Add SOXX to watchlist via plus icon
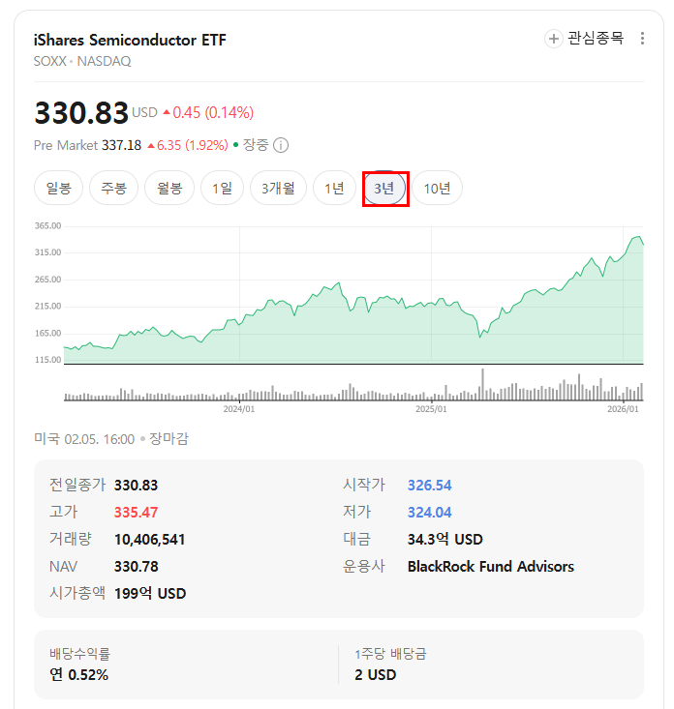674x709 pixels. 553,39
